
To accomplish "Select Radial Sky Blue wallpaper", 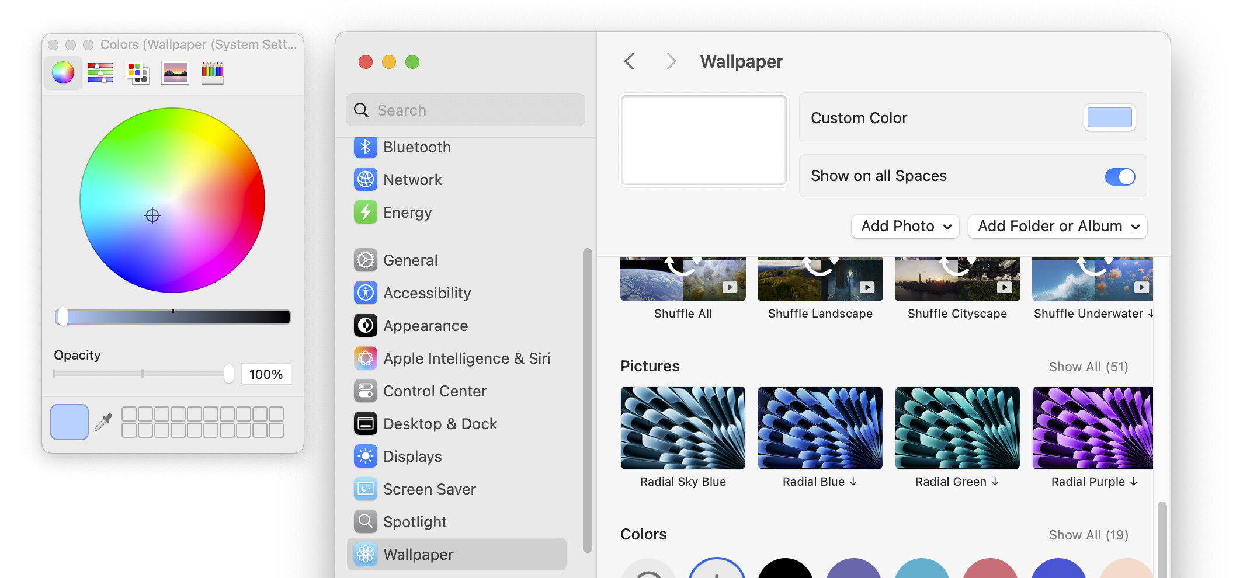I will click(683, 427).
